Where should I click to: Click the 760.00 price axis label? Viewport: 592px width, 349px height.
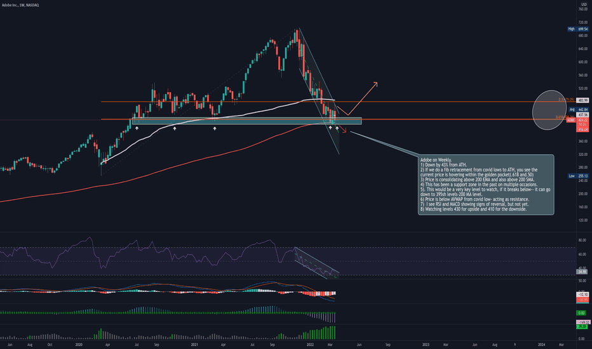[583, 9]
